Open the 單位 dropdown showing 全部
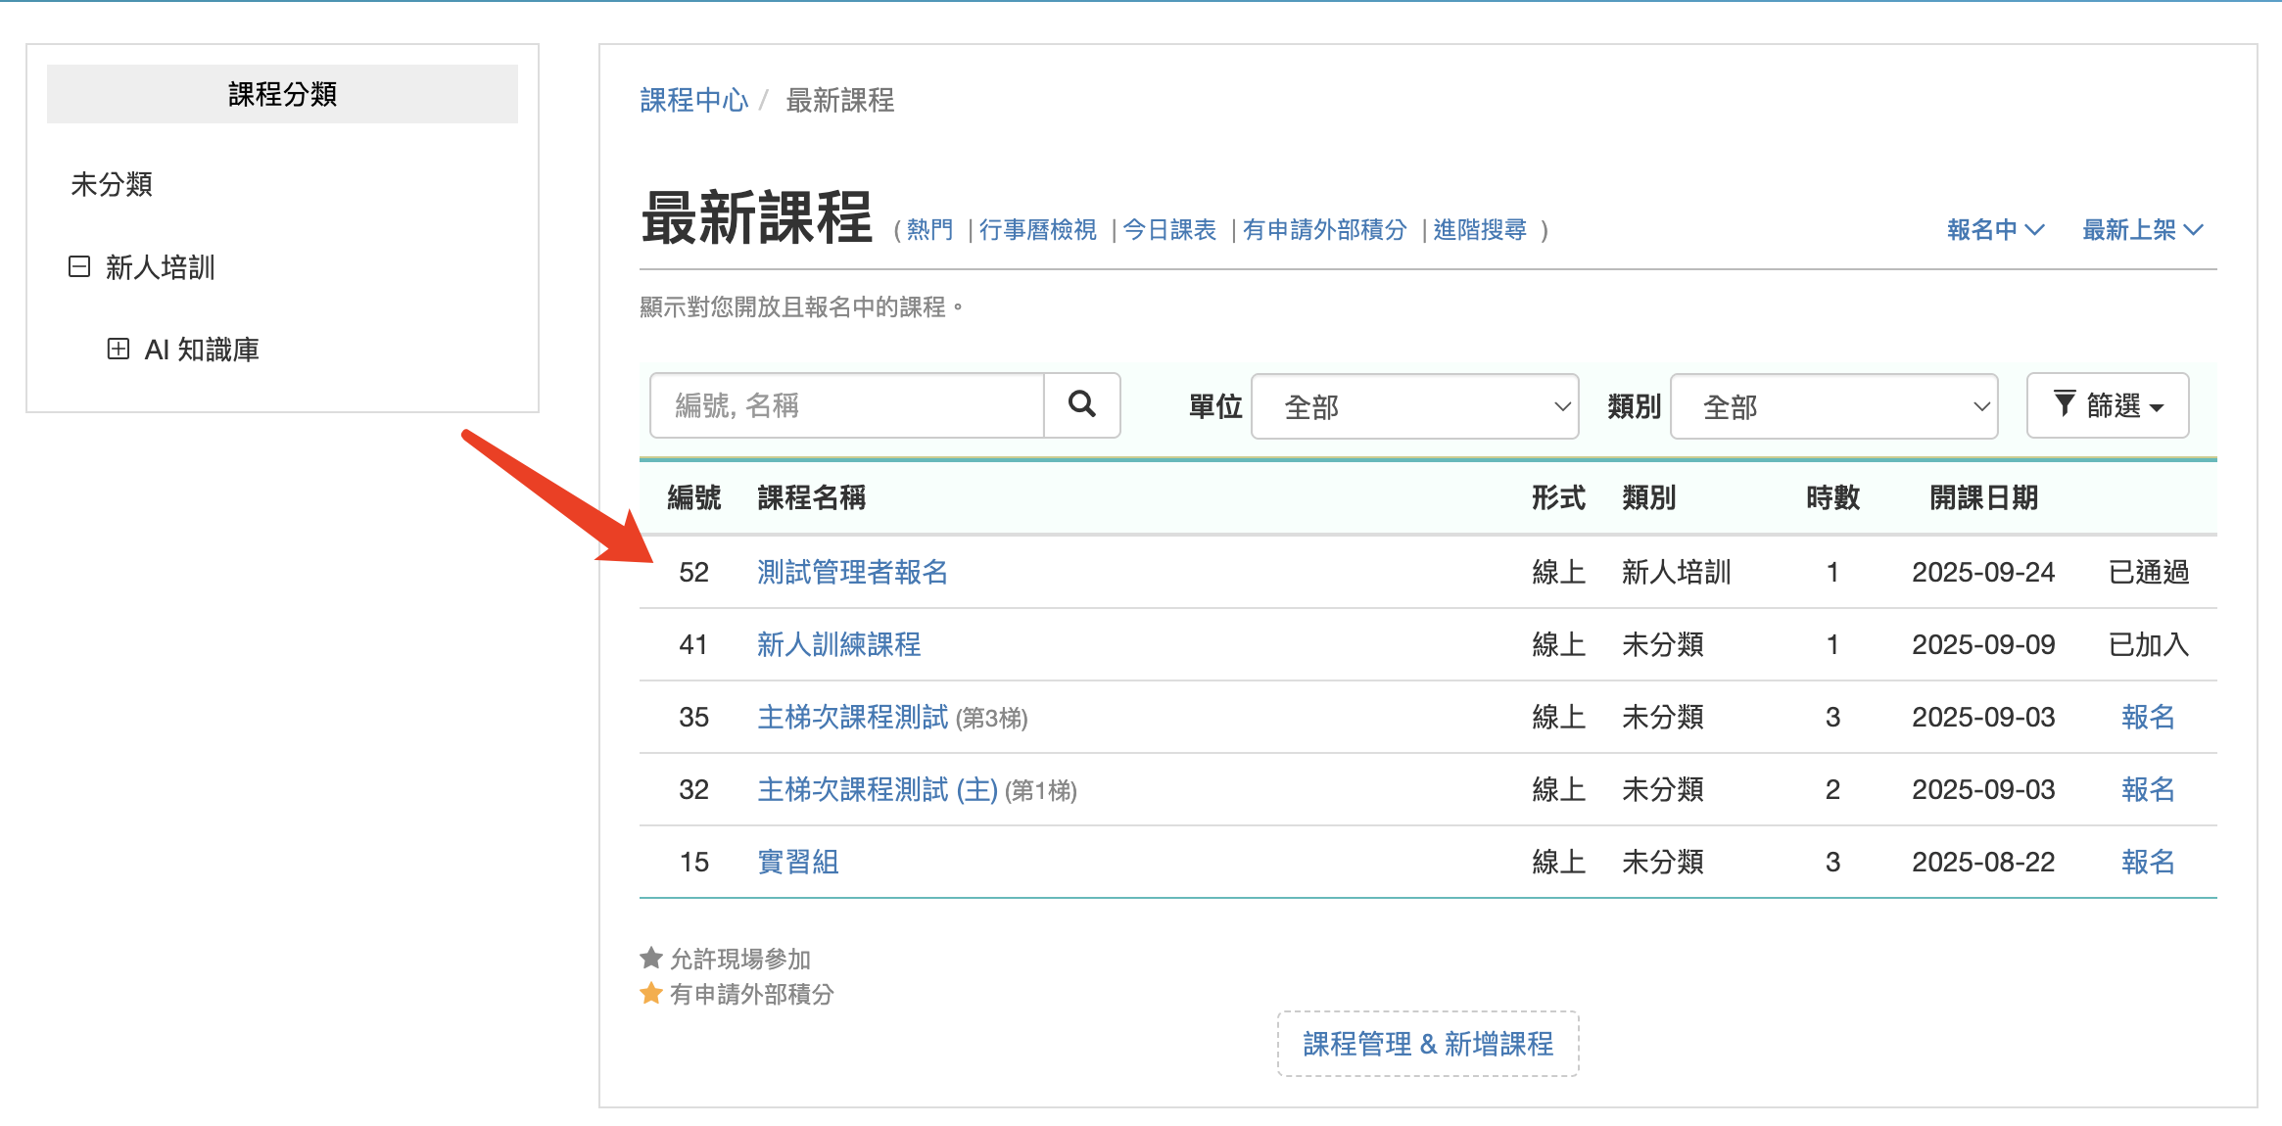The image size is (2282, 1126). click(x=1414, y=406)
